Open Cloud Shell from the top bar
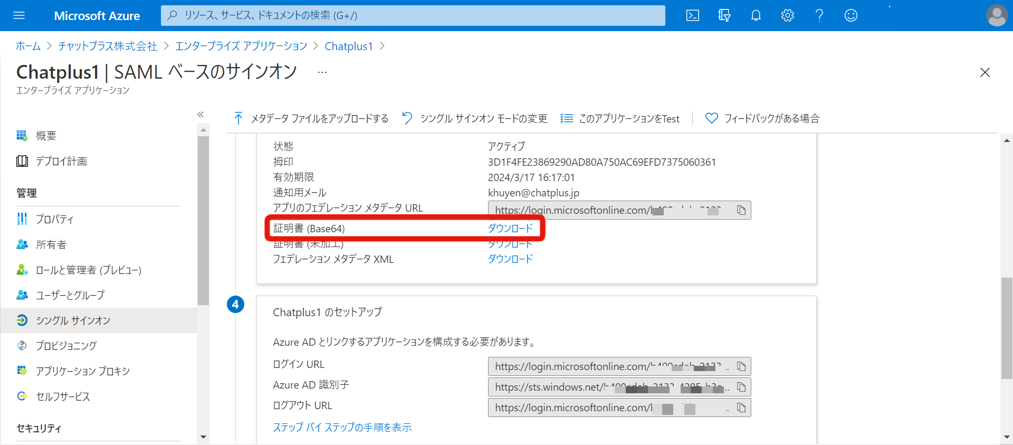 click(x=693, y=15)
